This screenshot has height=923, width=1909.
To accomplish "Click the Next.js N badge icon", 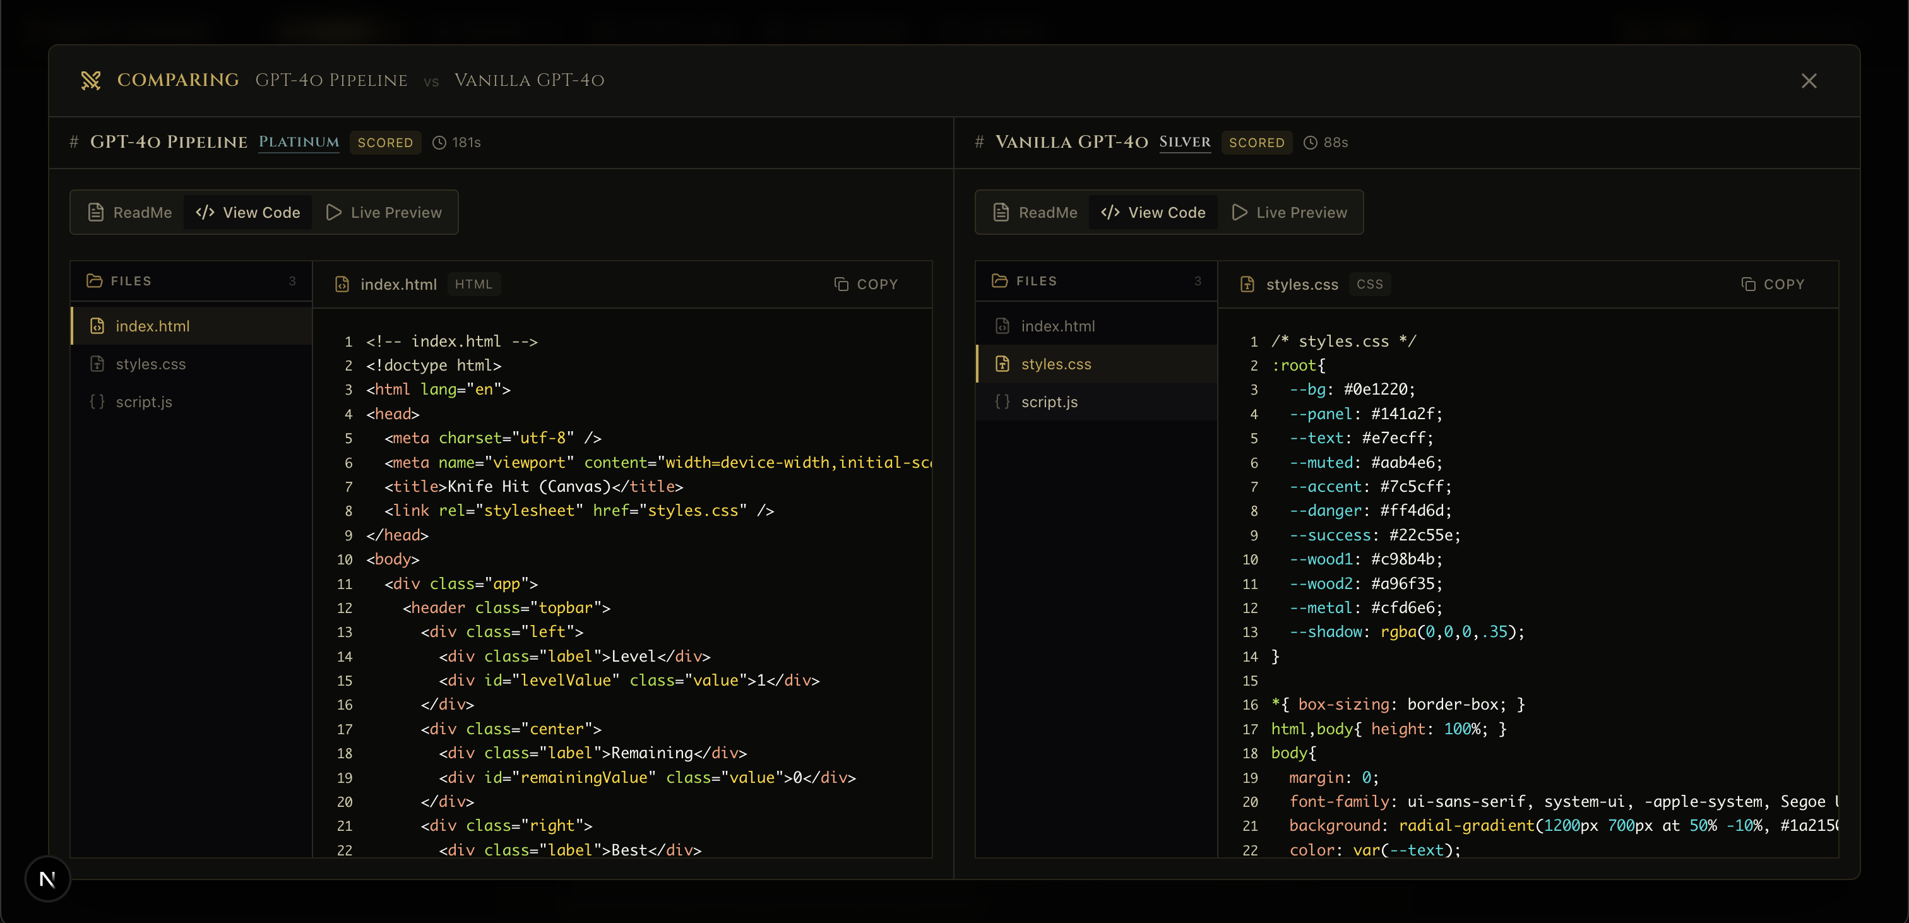I will click(47, 879).
